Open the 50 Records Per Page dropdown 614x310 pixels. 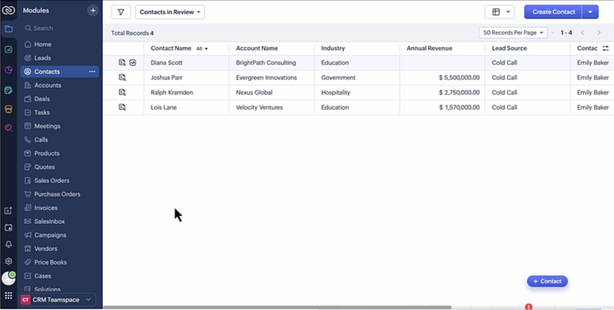click(513, 33)
